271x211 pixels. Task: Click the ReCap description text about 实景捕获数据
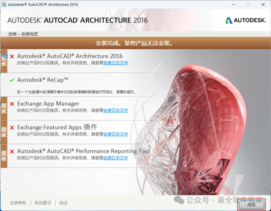(x=76, y=92)
